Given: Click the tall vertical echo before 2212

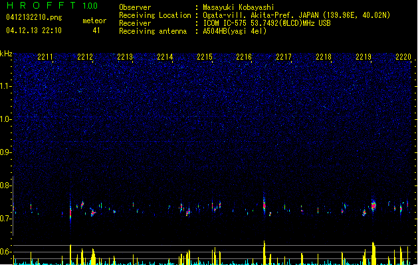Looking at the screenshot, I should (70, 211).
